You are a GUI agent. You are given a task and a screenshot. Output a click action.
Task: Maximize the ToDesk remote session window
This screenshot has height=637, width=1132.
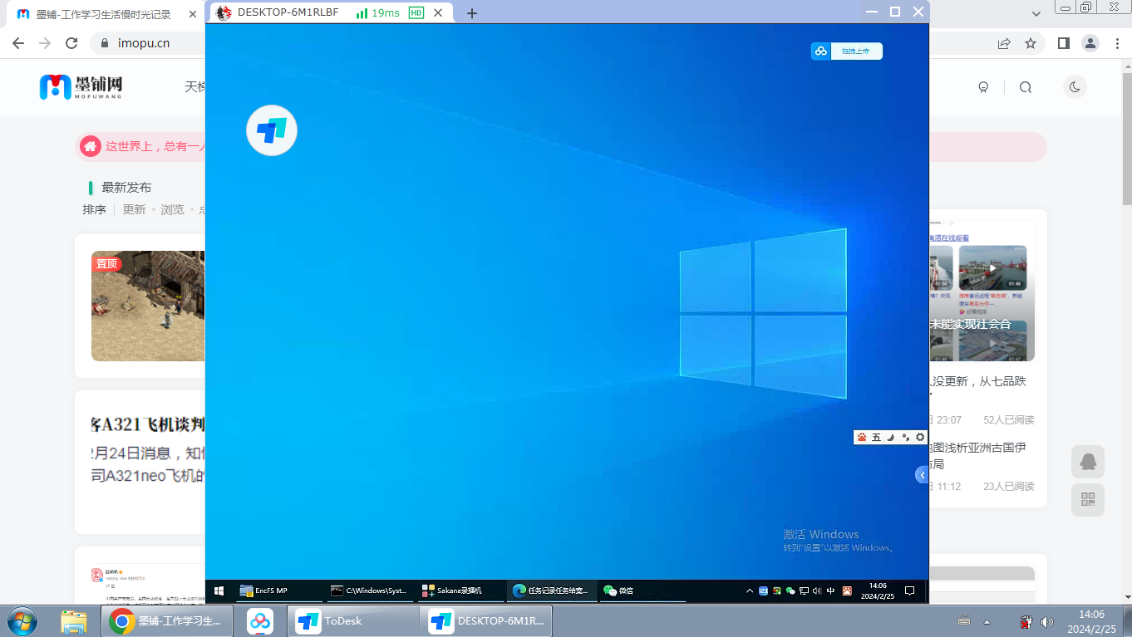tap(895, 12)
